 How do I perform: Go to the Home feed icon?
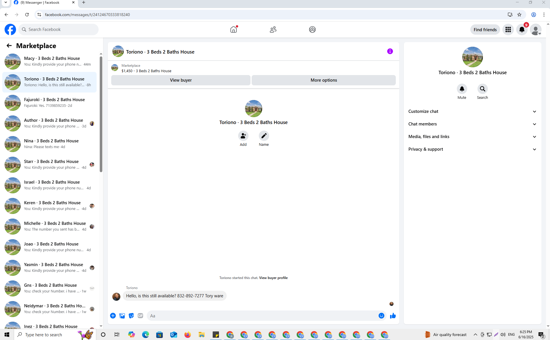234,30
